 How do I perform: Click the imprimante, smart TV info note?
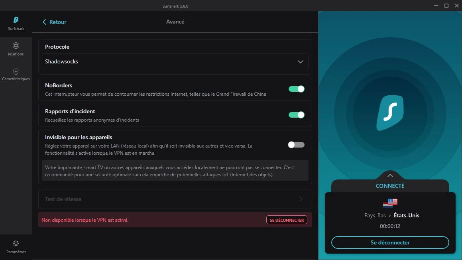click(x=175, y=171)
